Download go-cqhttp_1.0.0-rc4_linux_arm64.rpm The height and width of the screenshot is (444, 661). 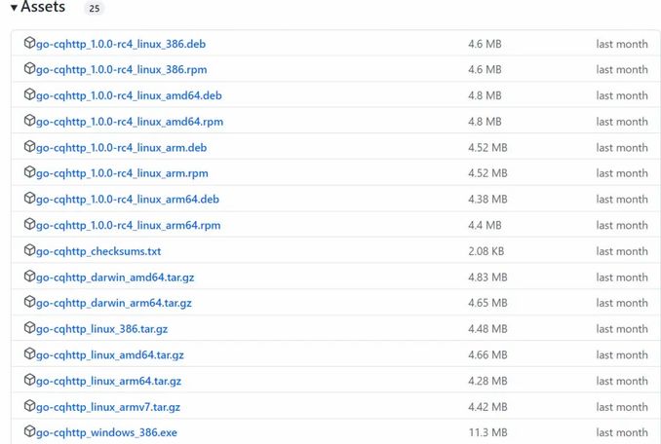pos(128,225)
